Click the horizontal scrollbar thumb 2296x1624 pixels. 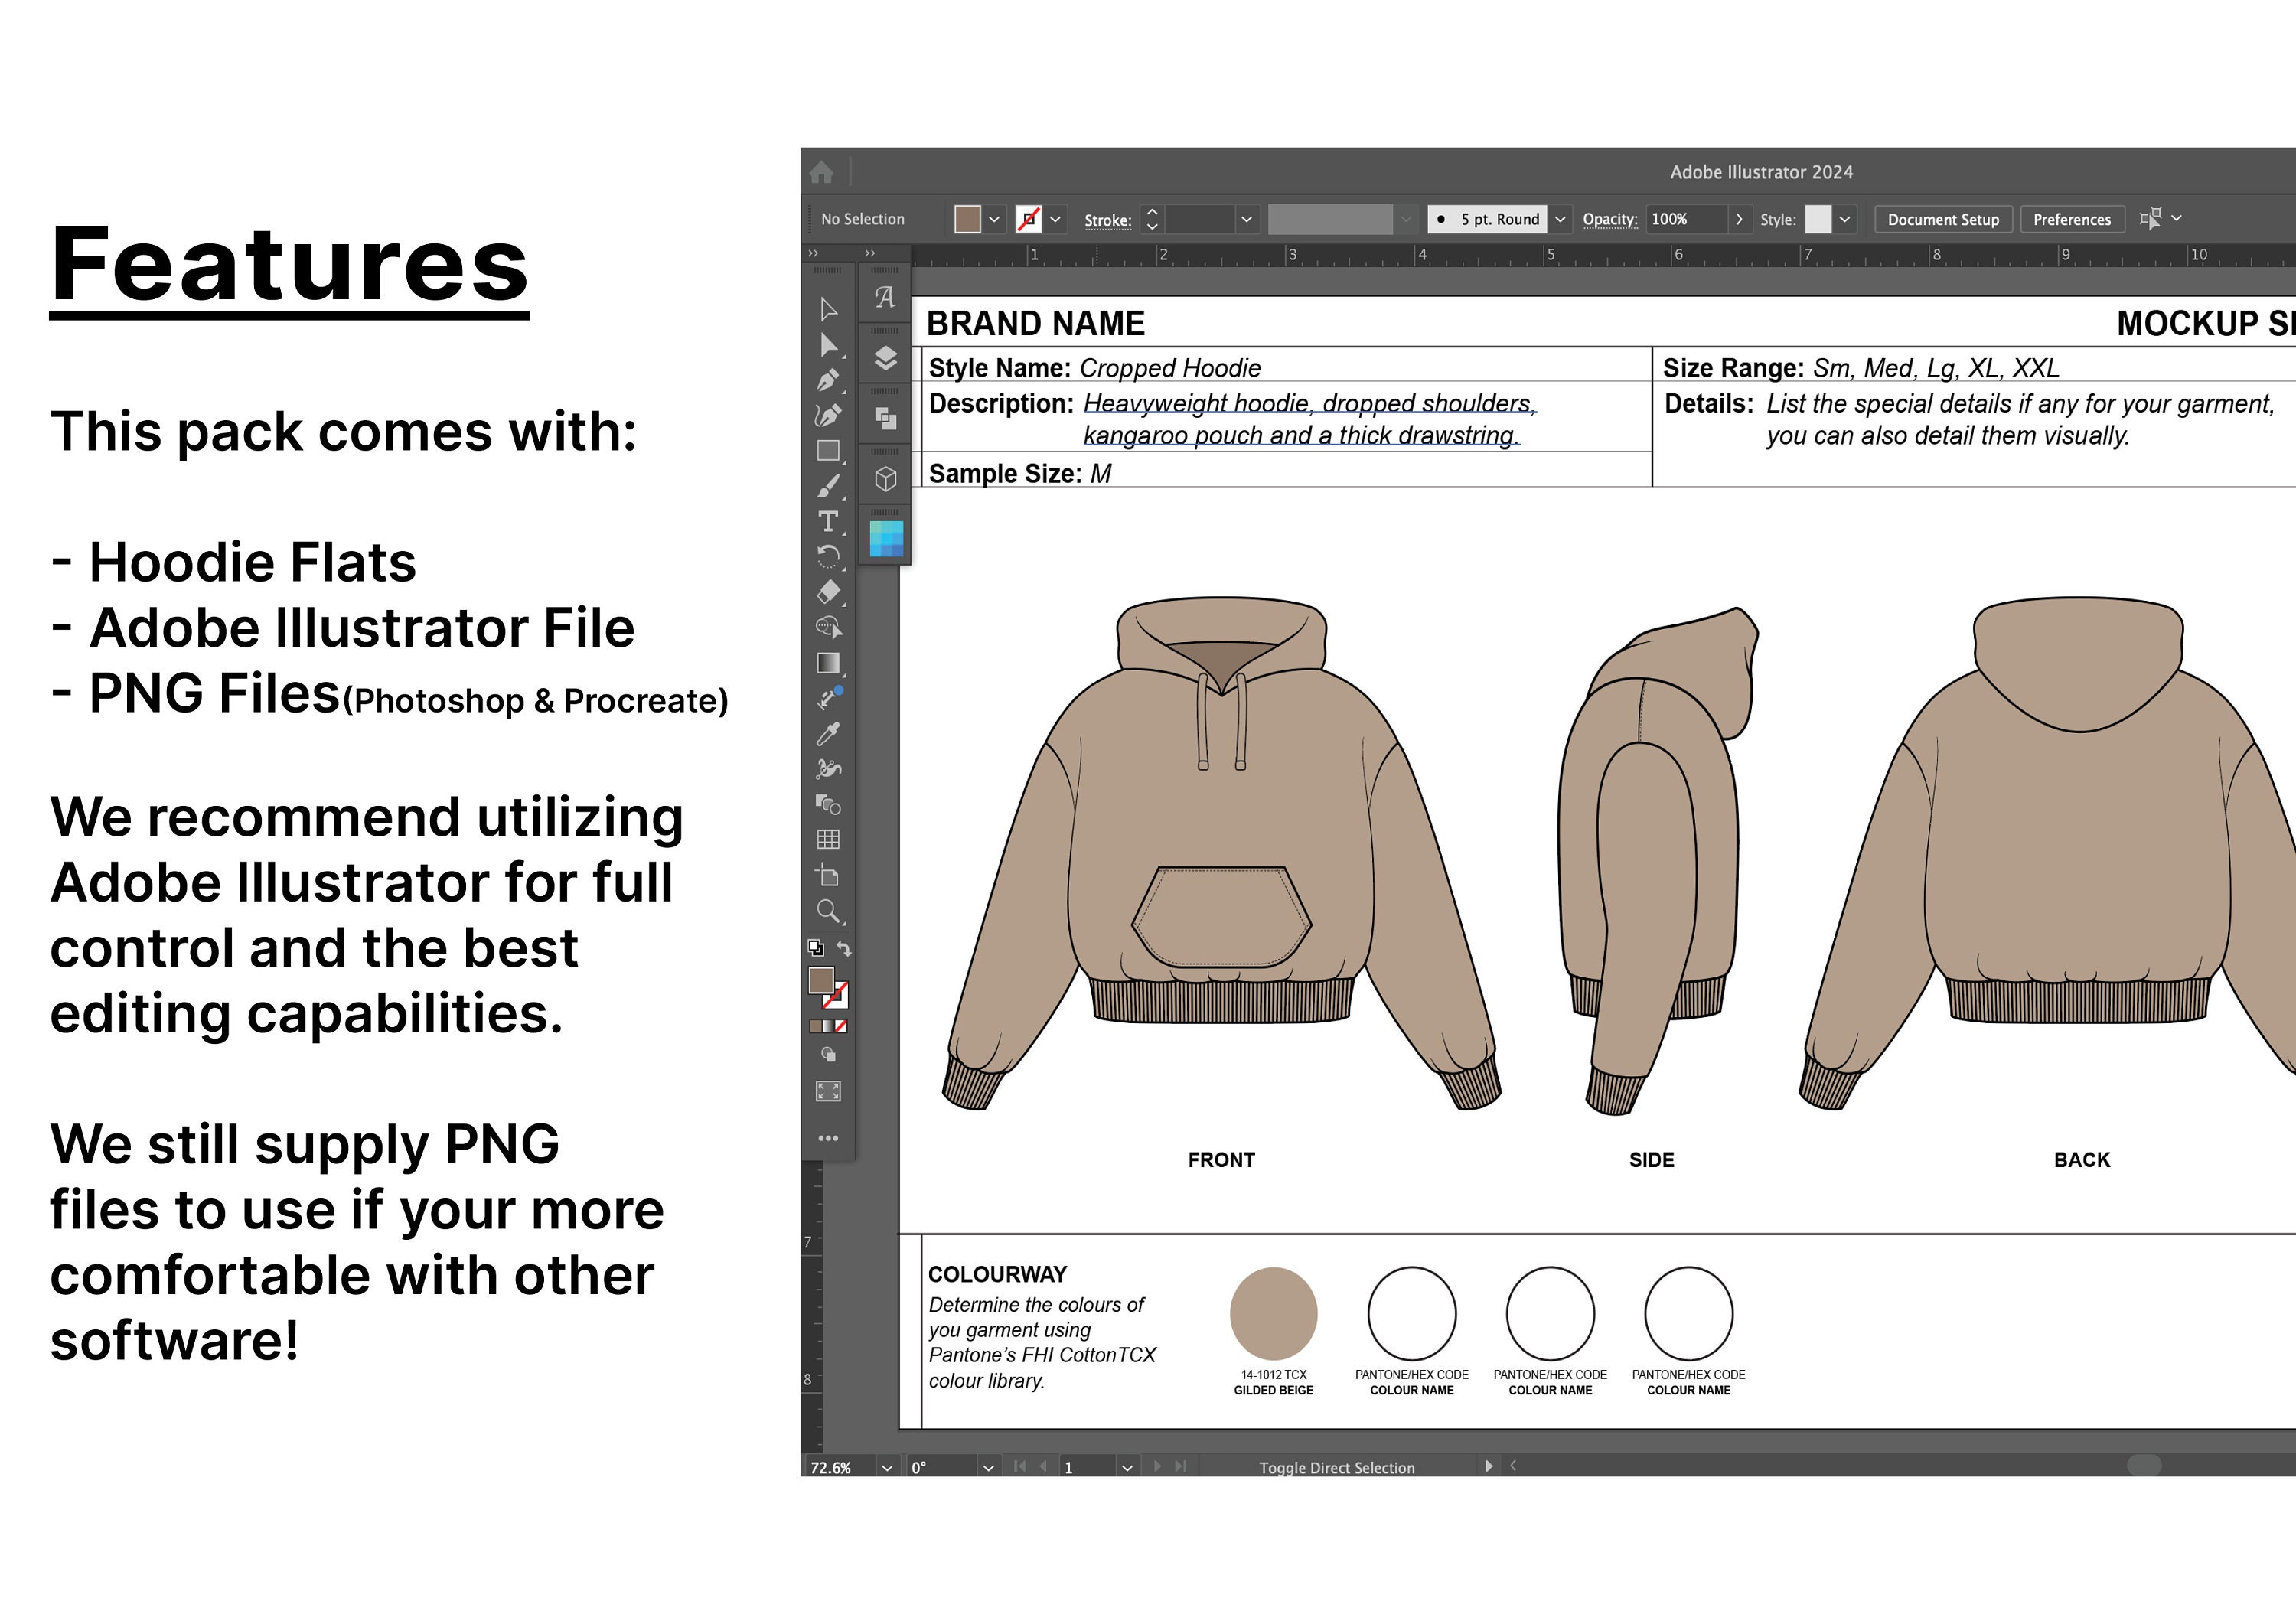click(2144, 1465)
